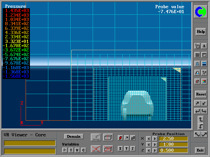Increase probe Z position with right arrow
Screen dimensions: 210x157
[x=154, y=150]
